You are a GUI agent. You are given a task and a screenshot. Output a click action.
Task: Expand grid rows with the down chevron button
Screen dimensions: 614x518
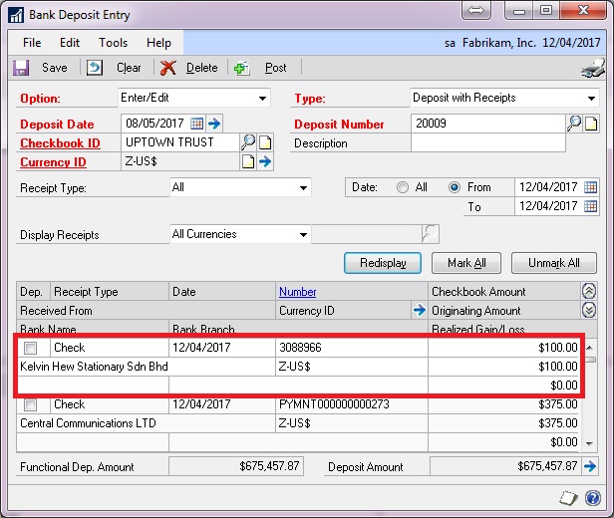click(589, 310)
